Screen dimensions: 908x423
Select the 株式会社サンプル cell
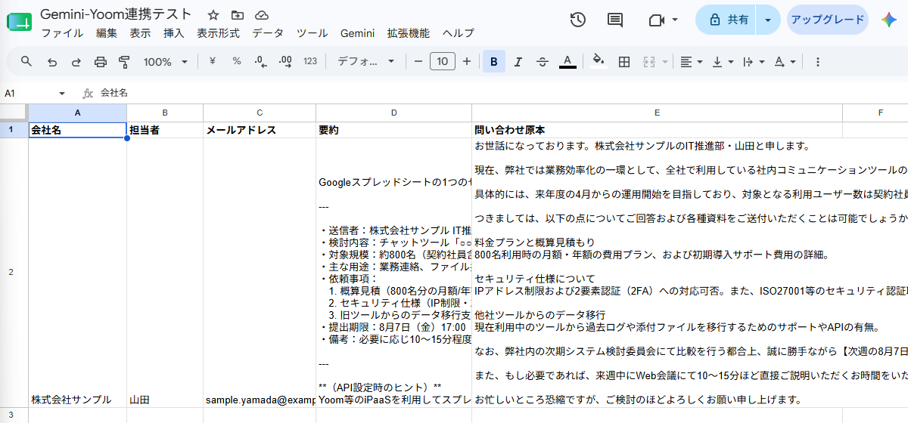[x=77, y=273]
